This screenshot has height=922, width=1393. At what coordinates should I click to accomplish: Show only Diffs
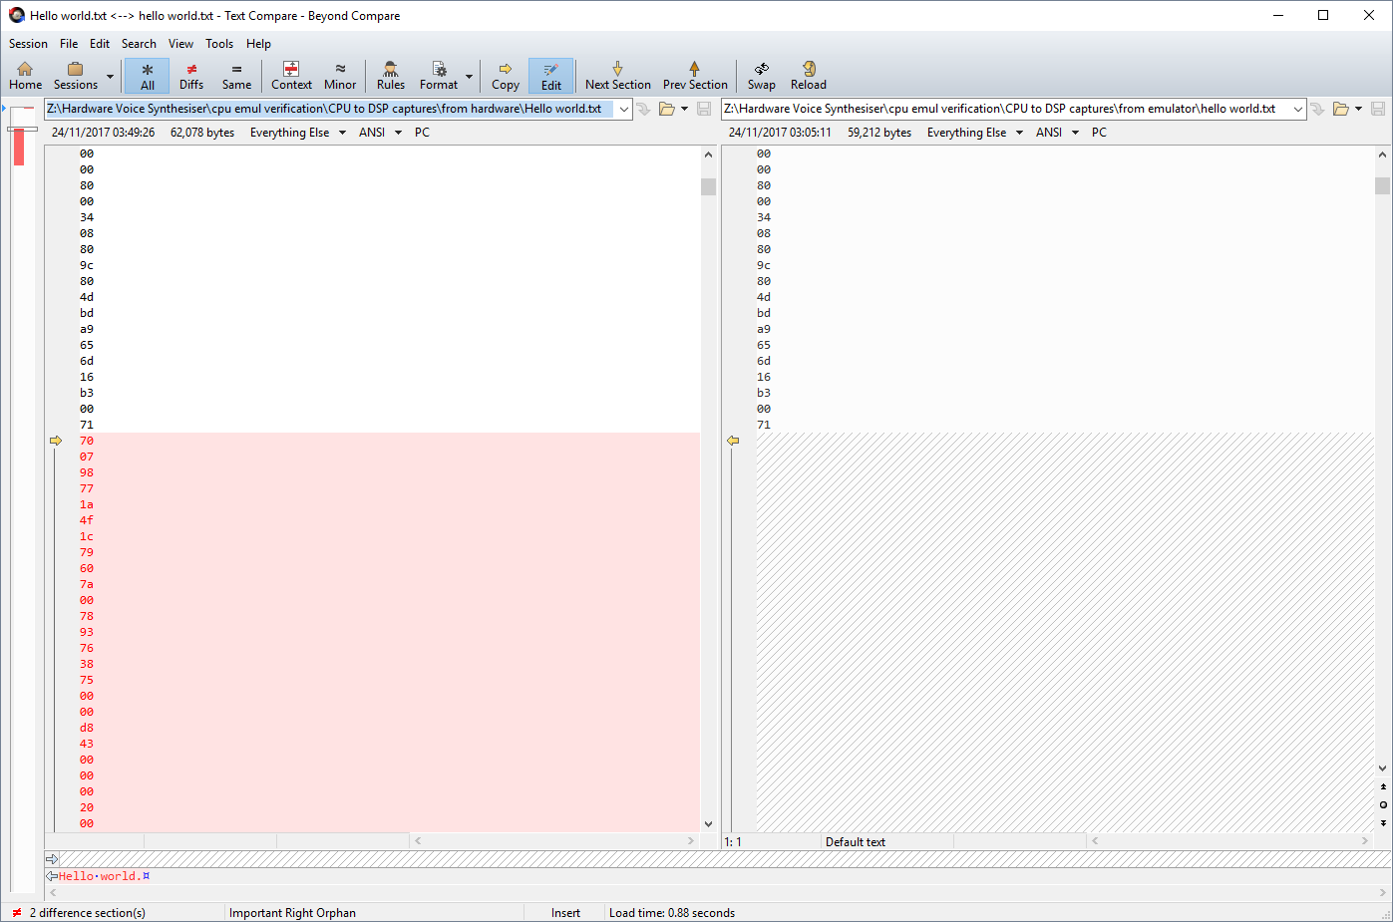pyautogui.click(x=191, y=76)
